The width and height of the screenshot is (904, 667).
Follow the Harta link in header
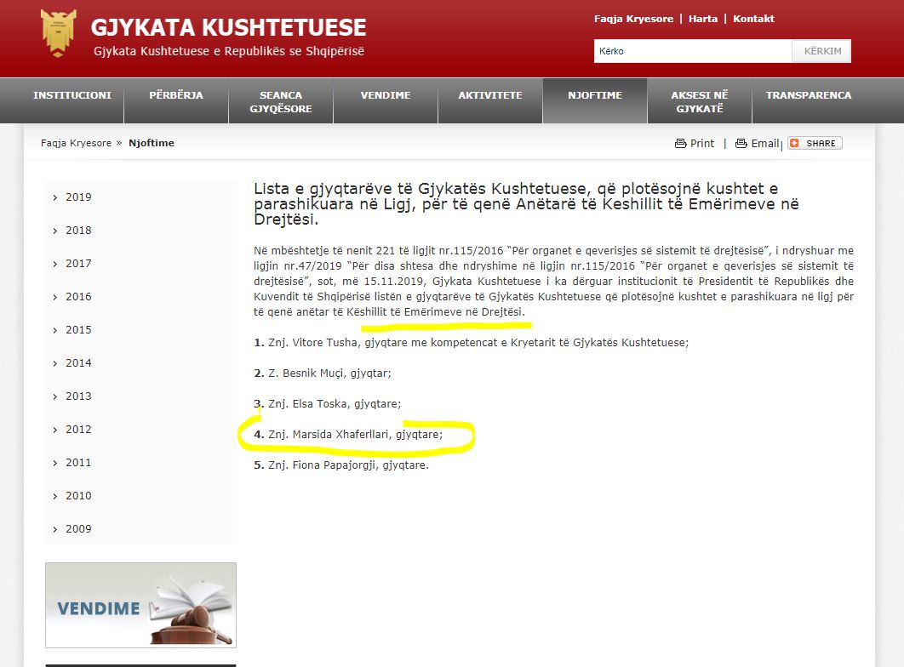pos(703,19)
